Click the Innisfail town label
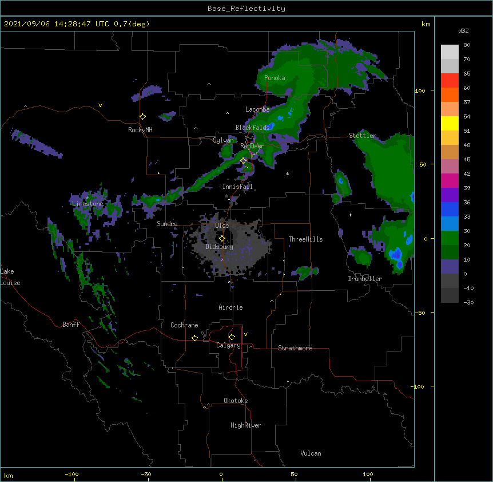Screen dimensions: 493x482 [237, 187]
